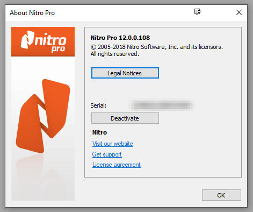The width and height of the screenshot is (253, 212).
Task: Click the Serial: label
Action: tap(98, 105)
